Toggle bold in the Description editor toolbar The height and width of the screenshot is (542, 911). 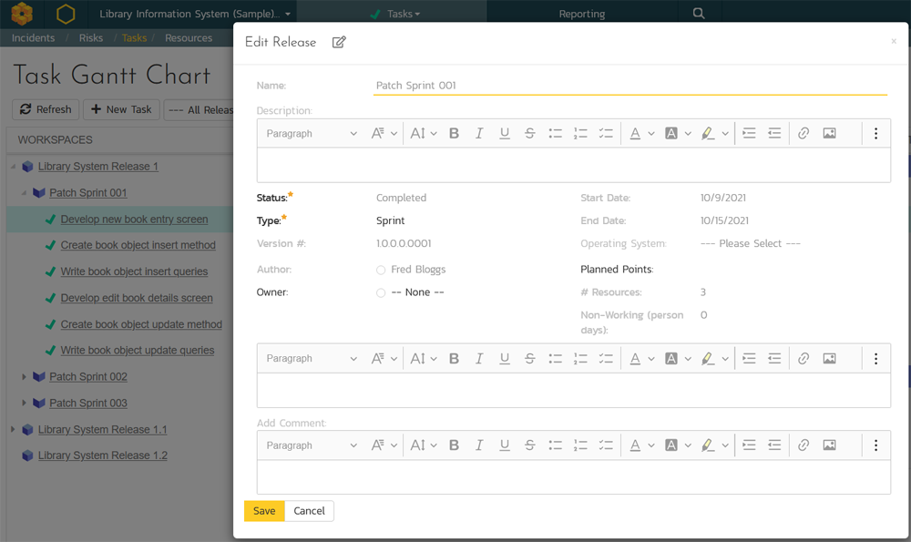pos(454,133)
